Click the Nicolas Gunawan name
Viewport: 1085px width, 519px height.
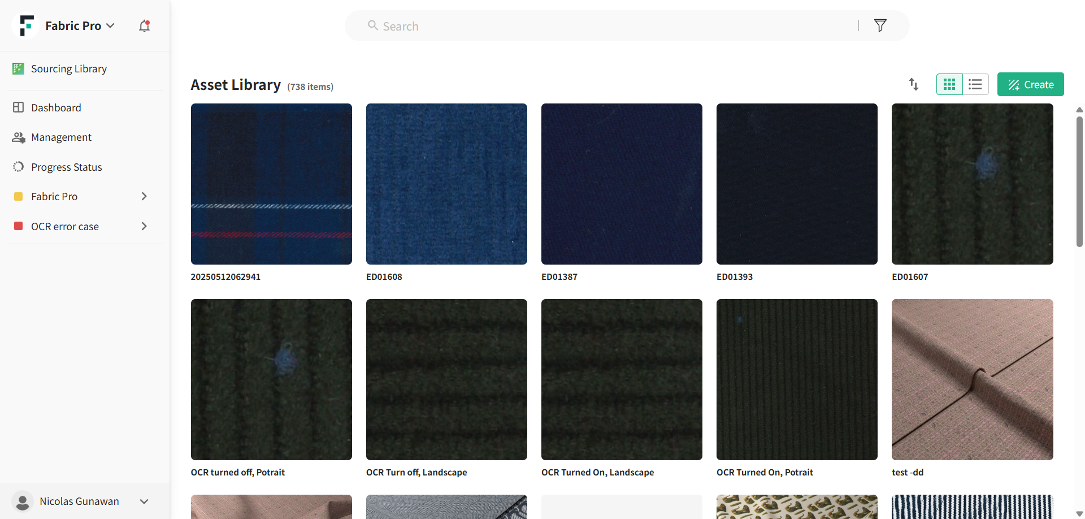point(79,501)
